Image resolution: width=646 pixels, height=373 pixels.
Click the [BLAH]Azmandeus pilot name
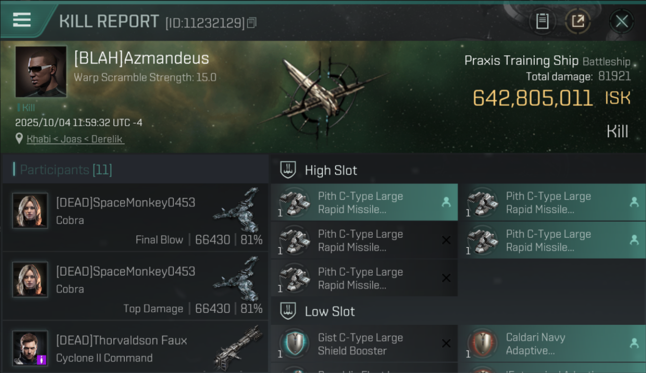click(x=142, y=58)
